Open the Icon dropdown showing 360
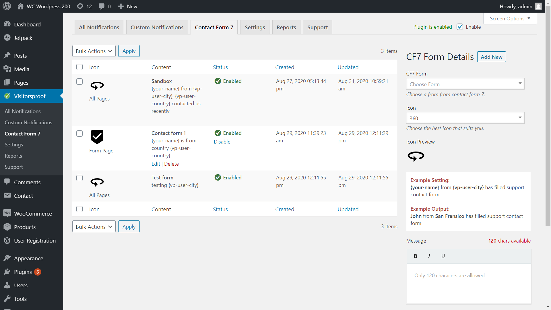The width and height of the screenshot is (551, 310). (465, 118)
